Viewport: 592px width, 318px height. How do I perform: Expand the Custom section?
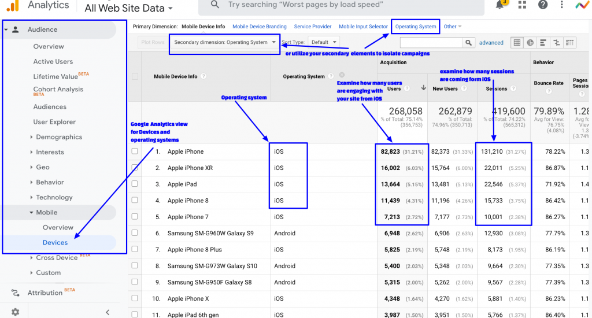click(x=45, y=273)
